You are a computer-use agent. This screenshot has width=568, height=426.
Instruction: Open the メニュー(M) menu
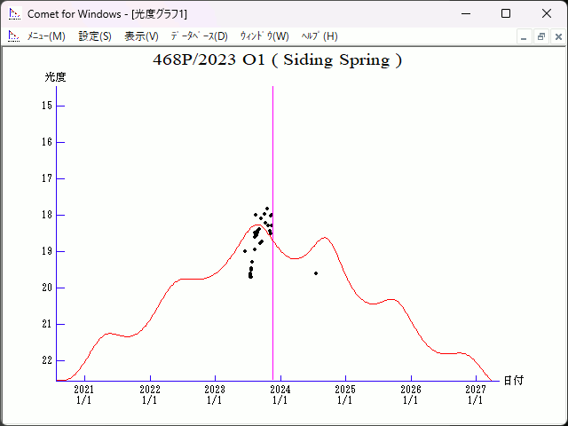click(x=46, y=36)
